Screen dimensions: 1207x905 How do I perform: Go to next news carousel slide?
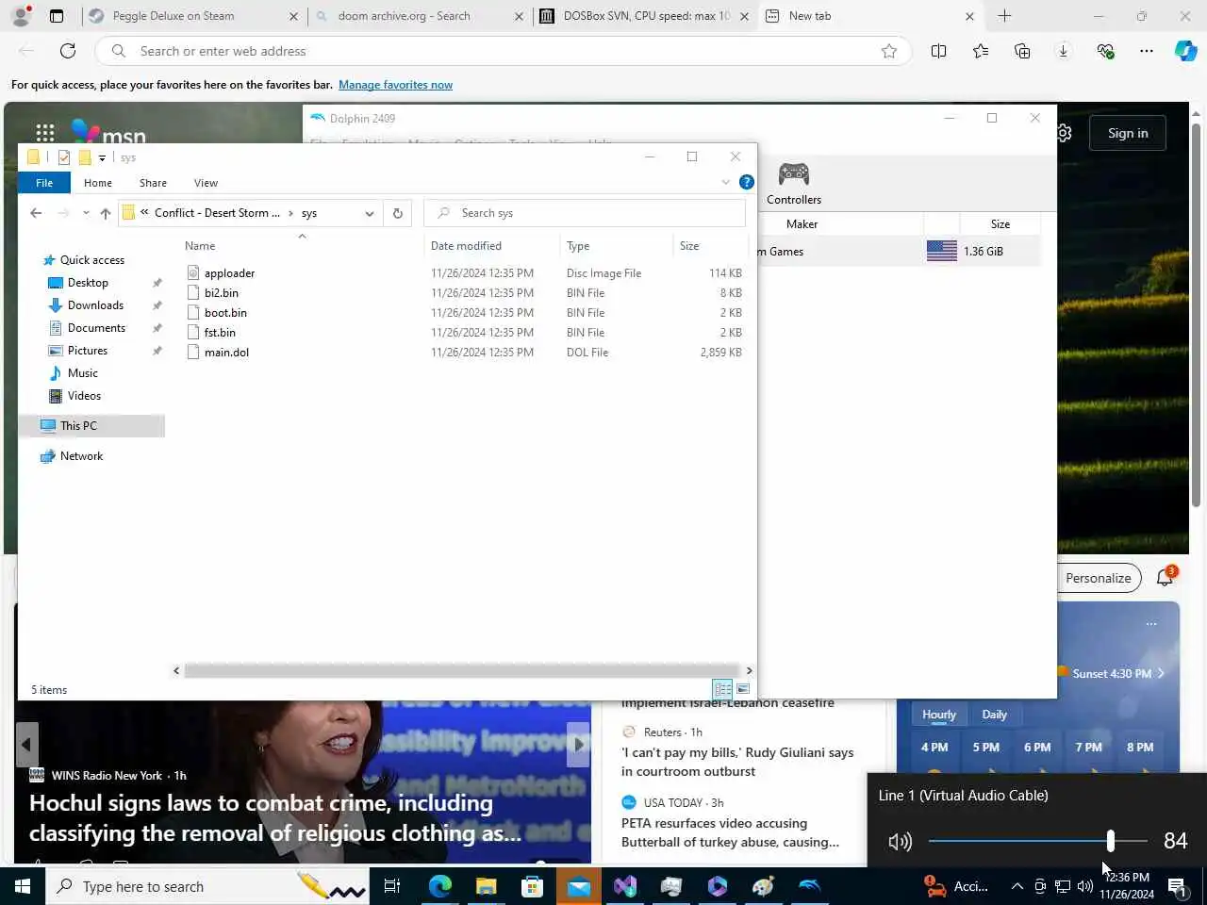[579, 745]
